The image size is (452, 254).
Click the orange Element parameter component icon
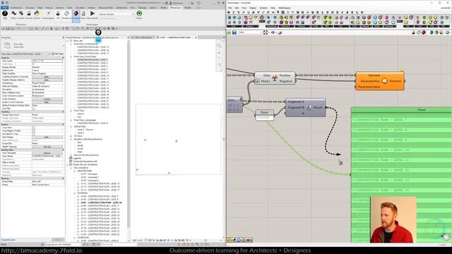pos(384,81)
